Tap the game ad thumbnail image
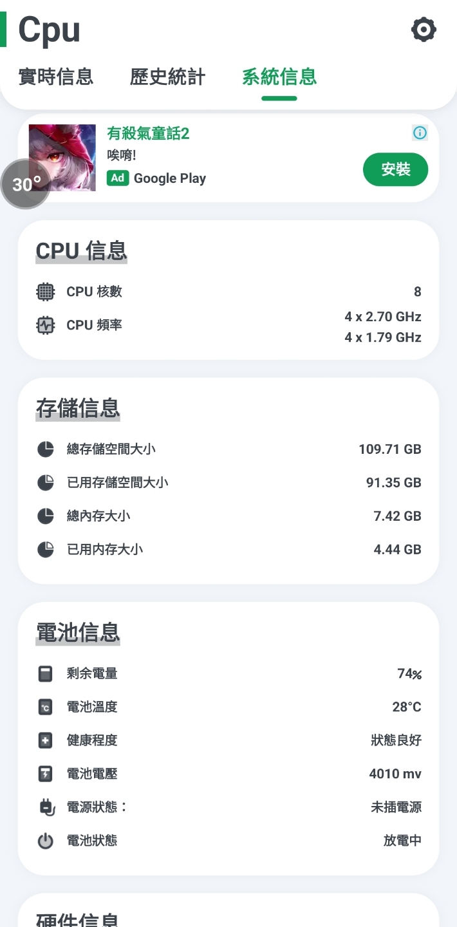 pos(62,158)
